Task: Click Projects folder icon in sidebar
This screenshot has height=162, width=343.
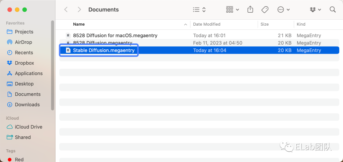Action: (10, 32)
